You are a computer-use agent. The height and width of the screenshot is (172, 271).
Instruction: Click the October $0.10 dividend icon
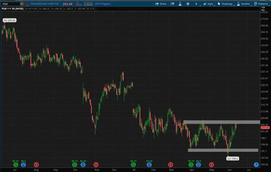tap(75, 164)
